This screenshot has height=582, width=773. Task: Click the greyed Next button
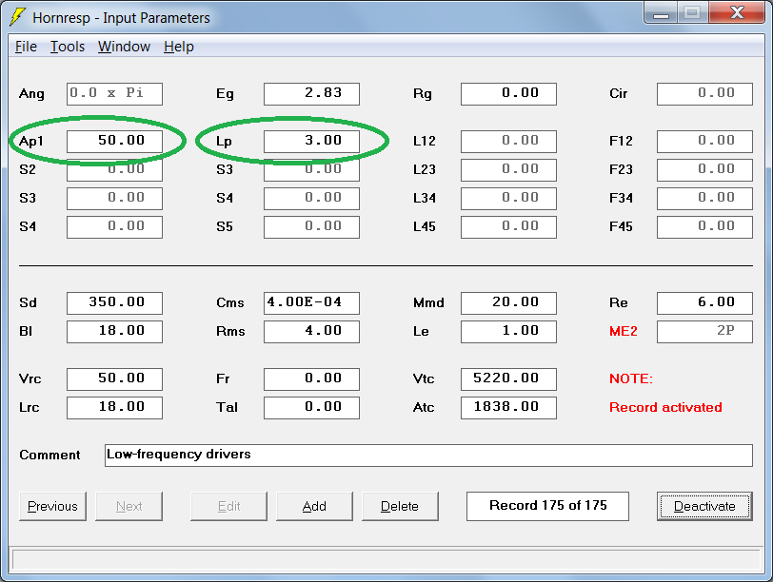coord(129,506)
